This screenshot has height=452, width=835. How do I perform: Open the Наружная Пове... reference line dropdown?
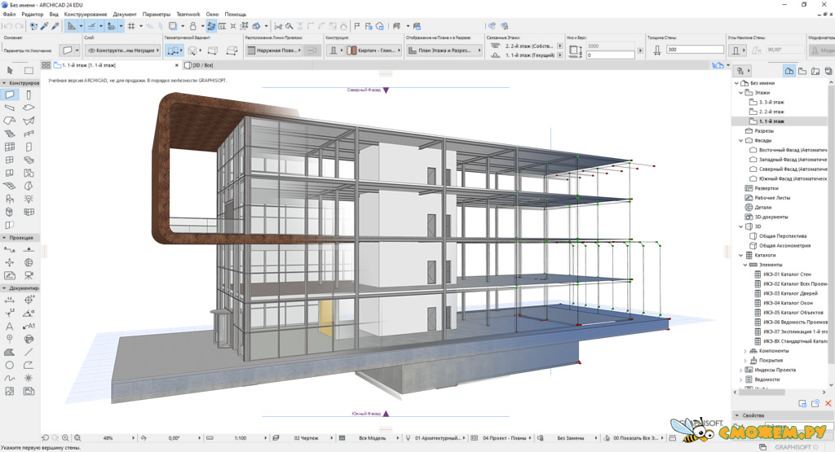tap(274, 50)
